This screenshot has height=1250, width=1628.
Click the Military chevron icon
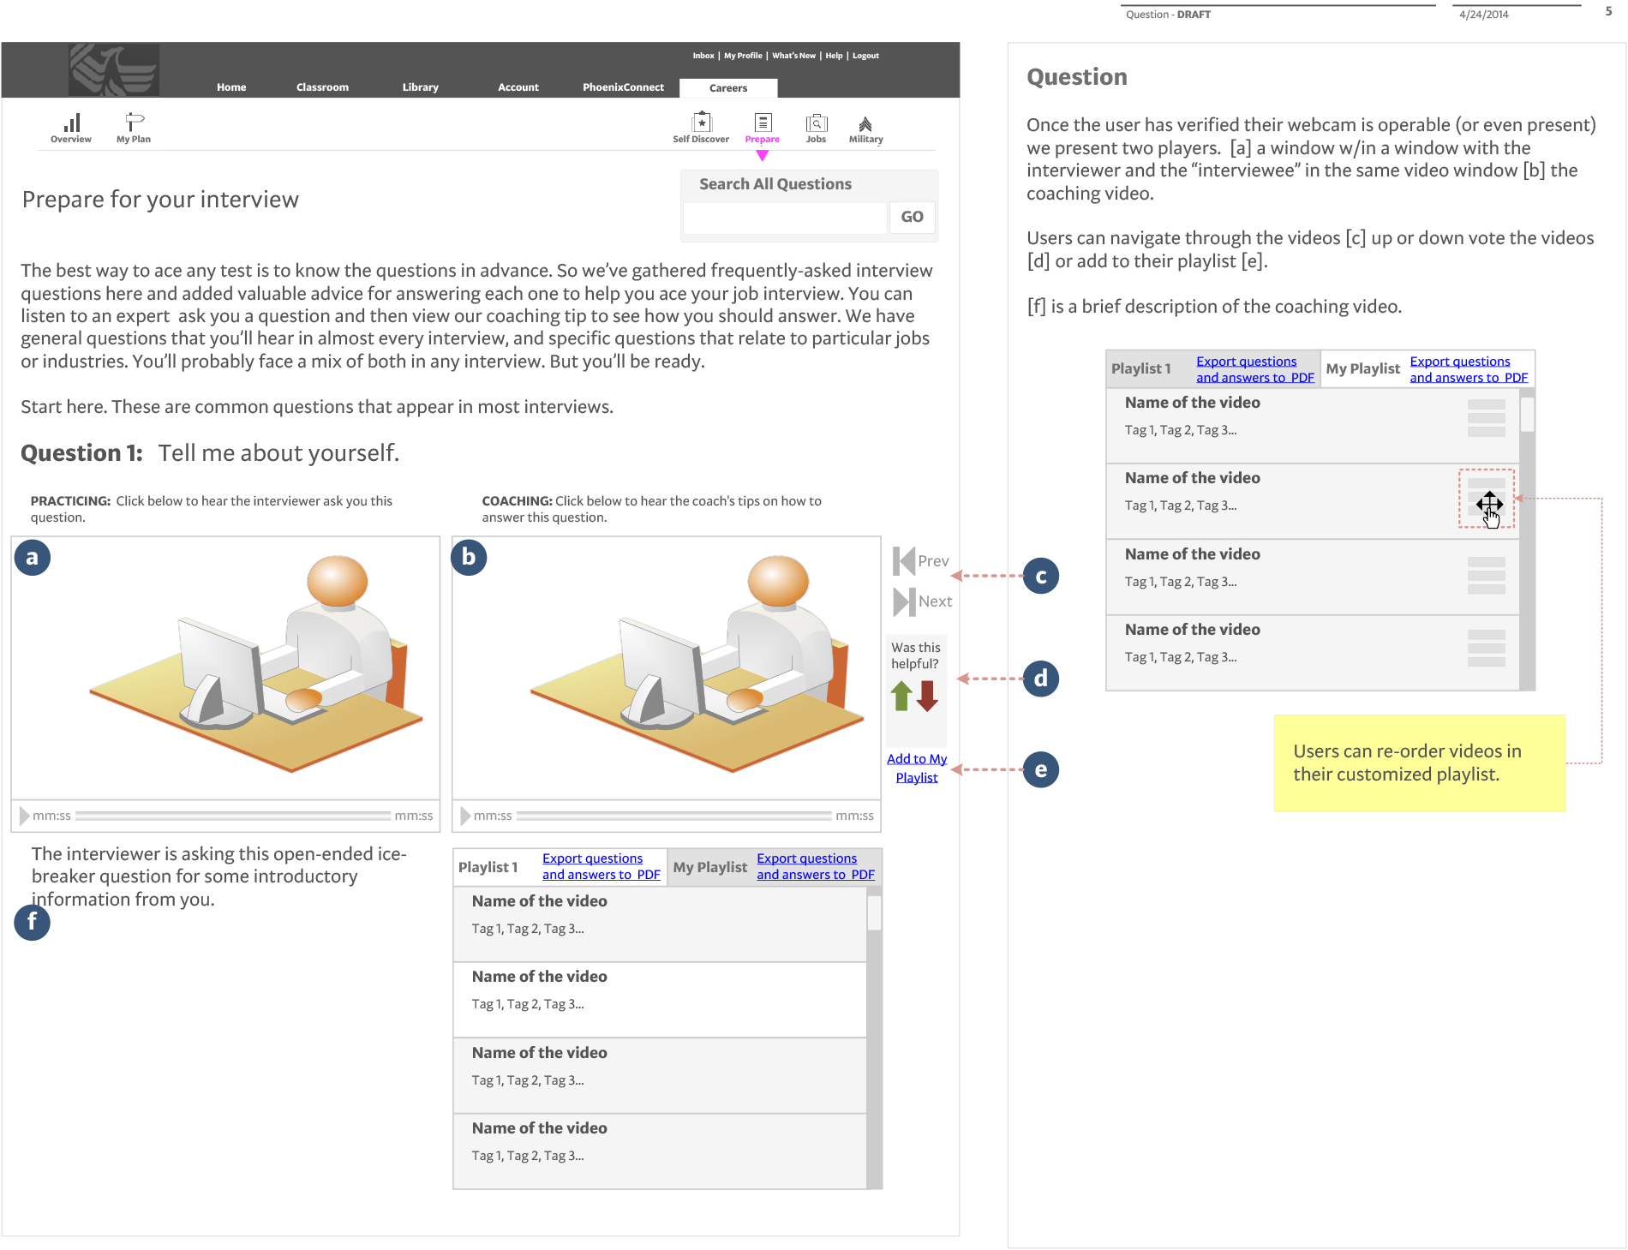point(865,123)
